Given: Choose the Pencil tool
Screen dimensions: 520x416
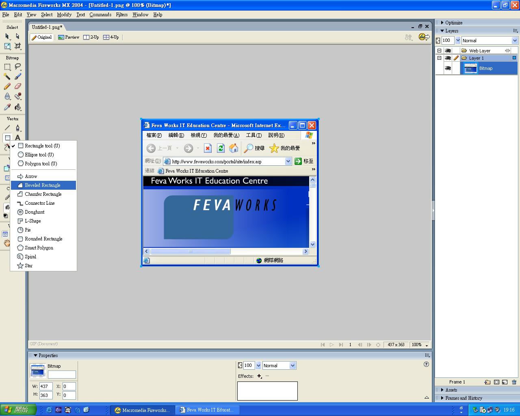Looking at the screenshot, I should coord(7,86).
